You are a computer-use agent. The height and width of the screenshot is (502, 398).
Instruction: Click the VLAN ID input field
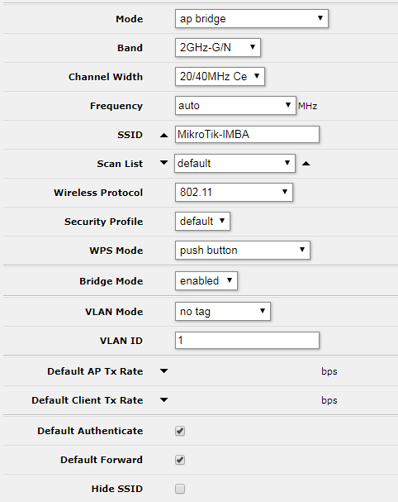247,341
